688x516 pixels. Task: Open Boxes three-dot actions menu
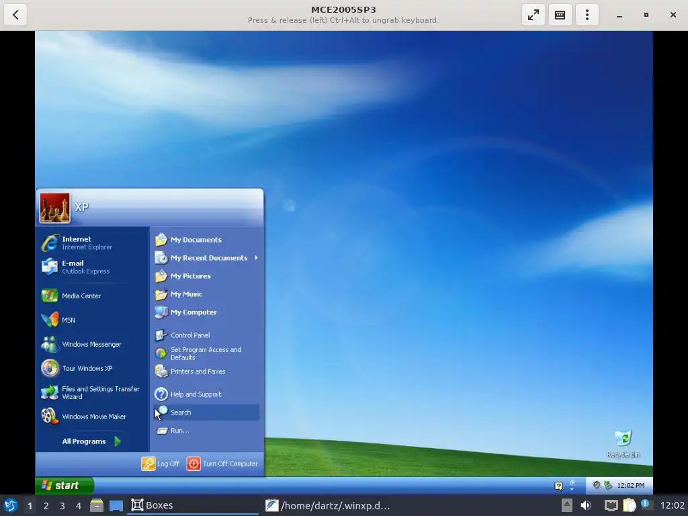[x=587, y=15]
